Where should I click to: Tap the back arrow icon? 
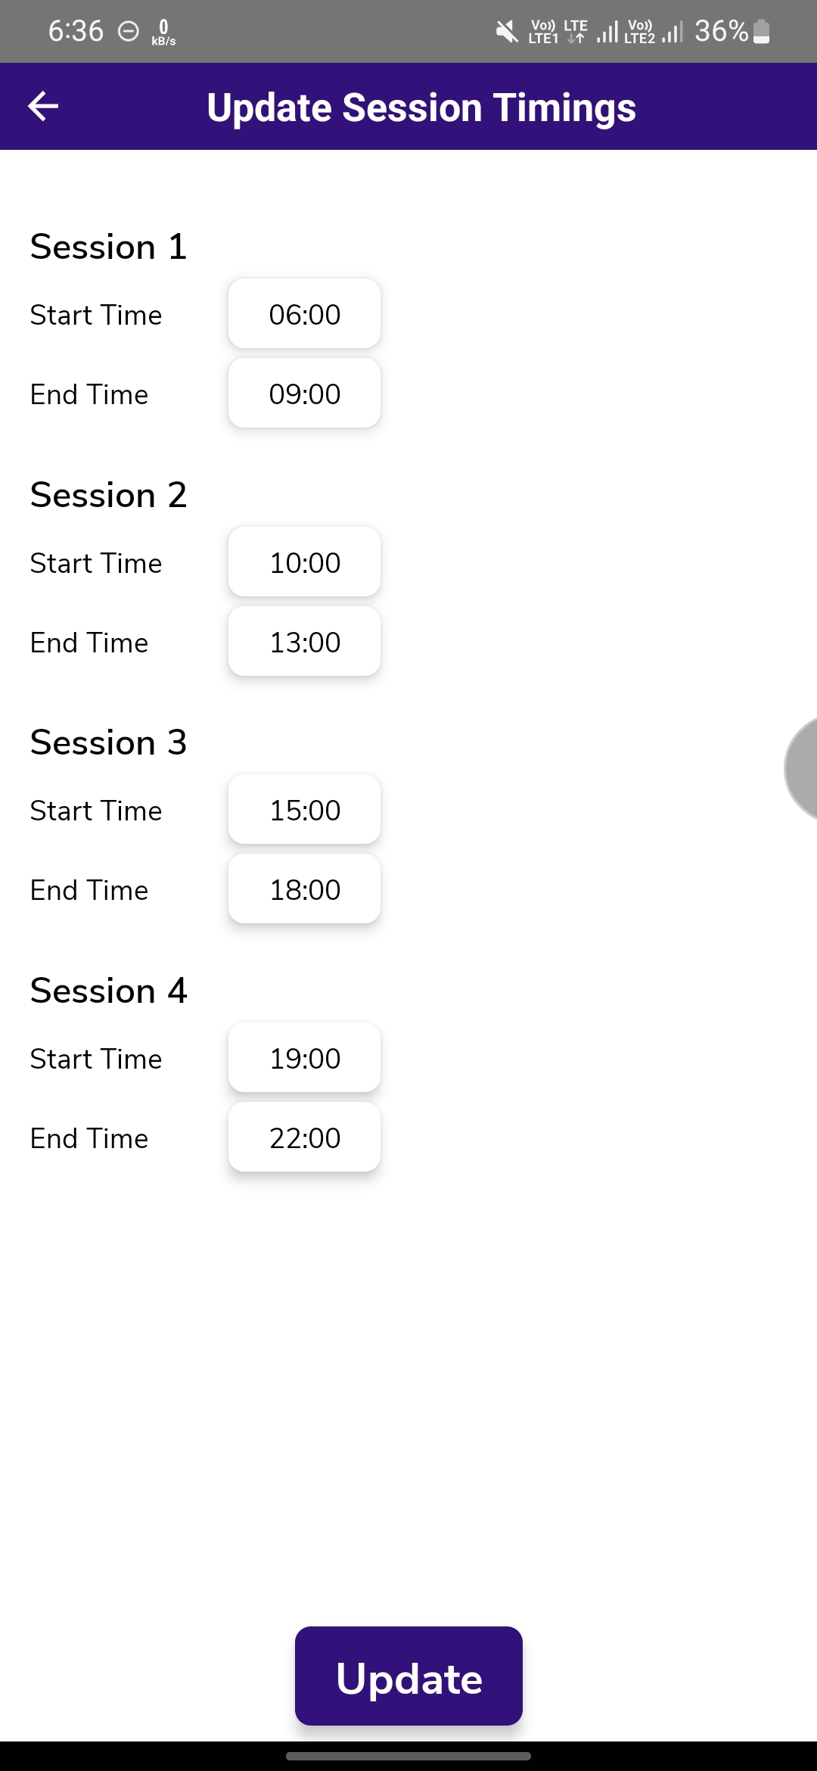coord(43,106)
